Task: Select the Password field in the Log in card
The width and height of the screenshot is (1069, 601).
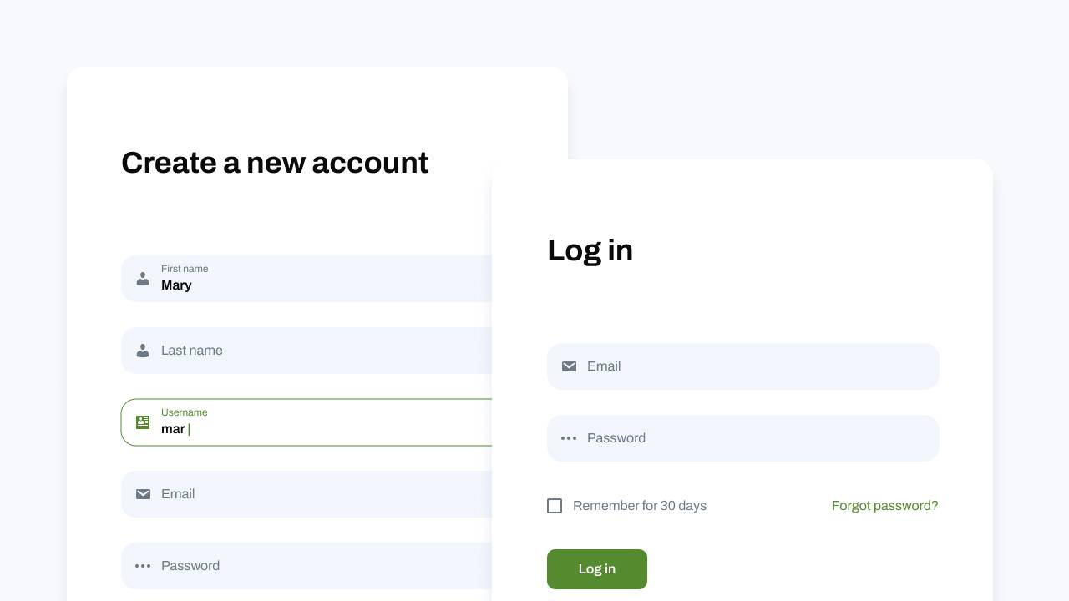Action: coord(752,438)
